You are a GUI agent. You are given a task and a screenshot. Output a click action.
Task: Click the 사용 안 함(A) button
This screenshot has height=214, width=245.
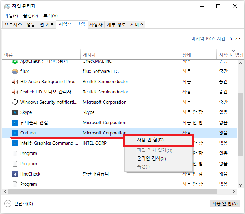click(x=225, y=203)
